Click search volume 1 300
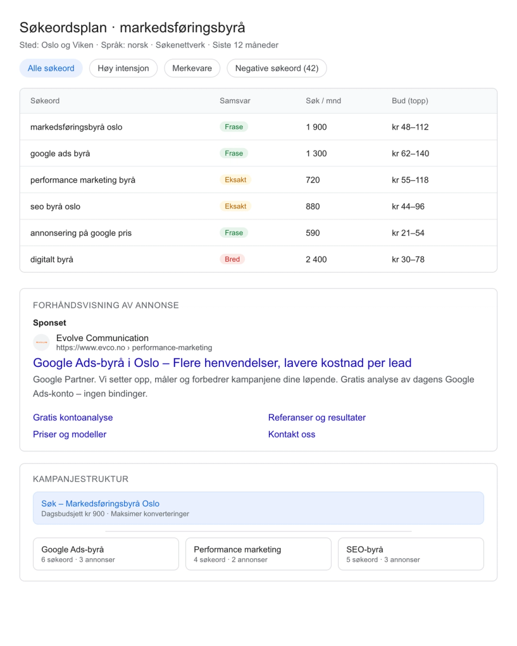 pos(316,154)
